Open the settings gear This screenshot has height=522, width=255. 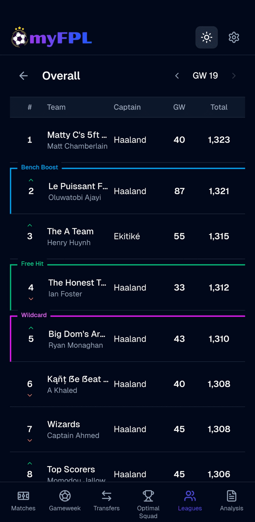click(234, 37)
